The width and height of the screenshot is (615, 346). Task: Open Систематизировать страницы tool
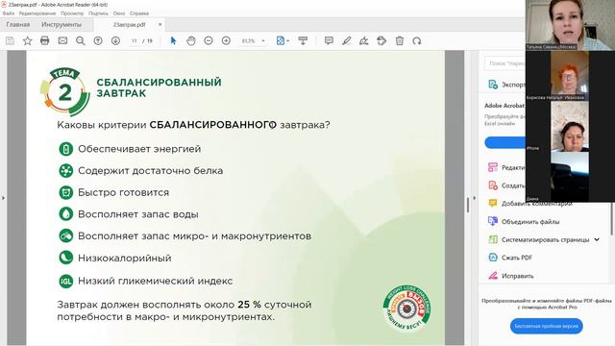tap(539, 239)
